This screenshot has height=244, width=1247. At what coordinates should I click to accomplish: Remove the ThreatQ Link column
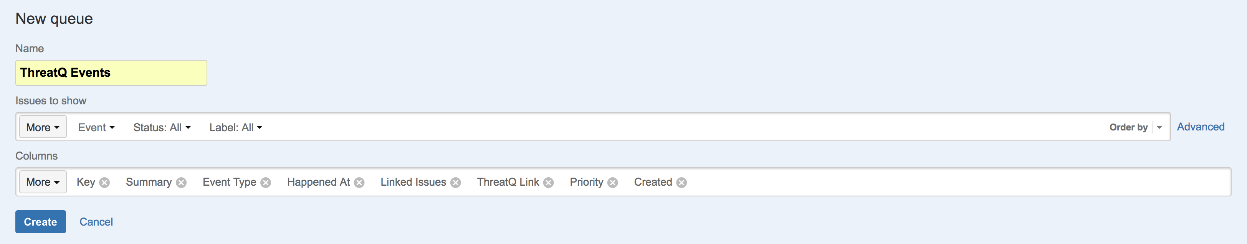pos(549,183)
